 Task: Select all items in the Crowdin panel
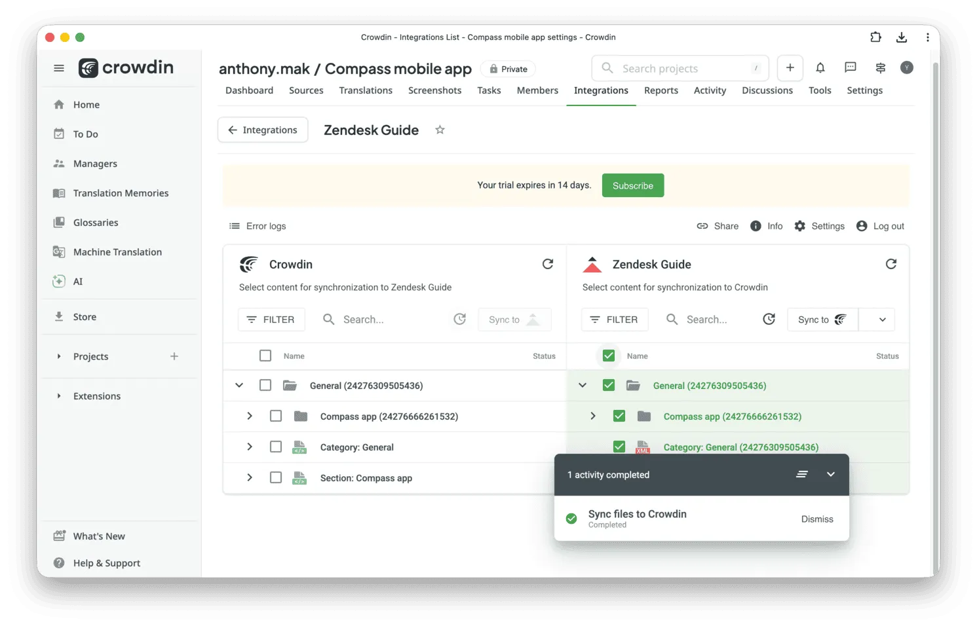[265, 356]
